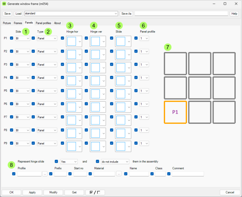Pick the P4 Slide image selector
Viewport: 242px width, 197px height.
click(x=123, y=81)
